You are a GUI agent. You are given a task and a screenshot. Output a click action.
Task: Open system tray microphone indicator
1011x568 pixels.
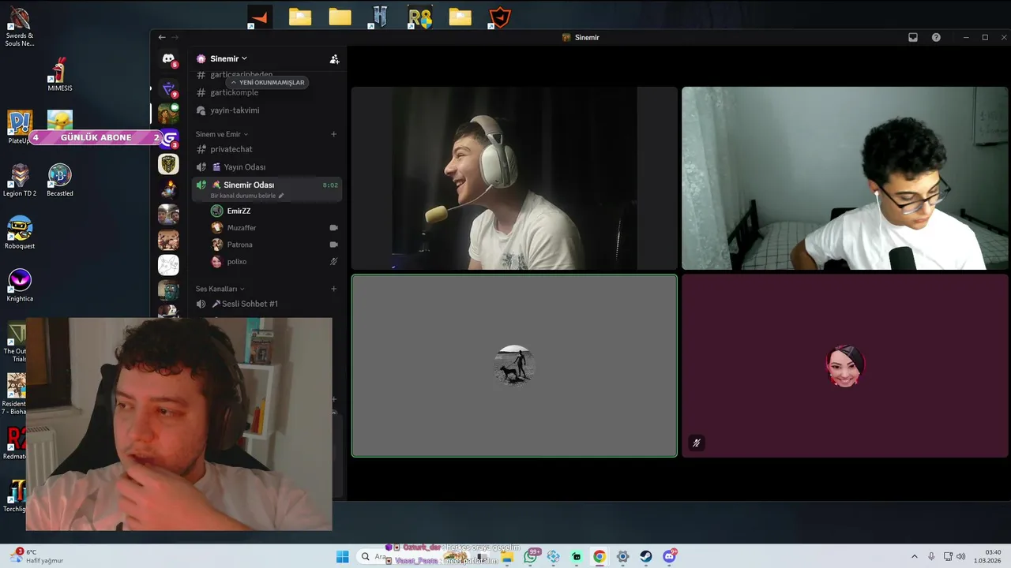click(931, 556)
